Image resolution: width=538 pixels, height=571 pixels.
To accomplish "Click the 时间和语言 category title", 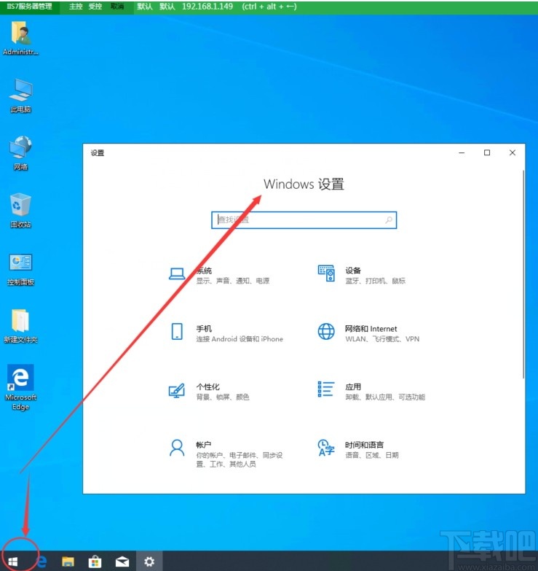I will pyautogui.click(x=364, y=445).
